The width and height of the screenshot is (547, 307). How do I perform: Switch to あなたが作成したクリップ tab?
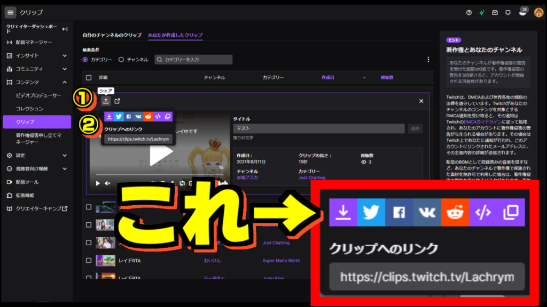pyautogui.click(x=175, y=35)
